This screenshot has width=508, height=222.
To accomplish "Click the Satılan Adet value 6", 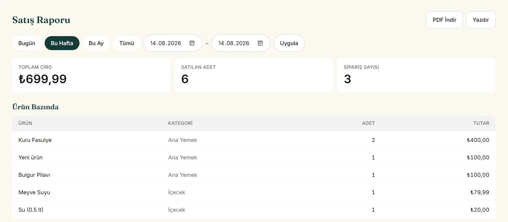I will click(185, 79).
